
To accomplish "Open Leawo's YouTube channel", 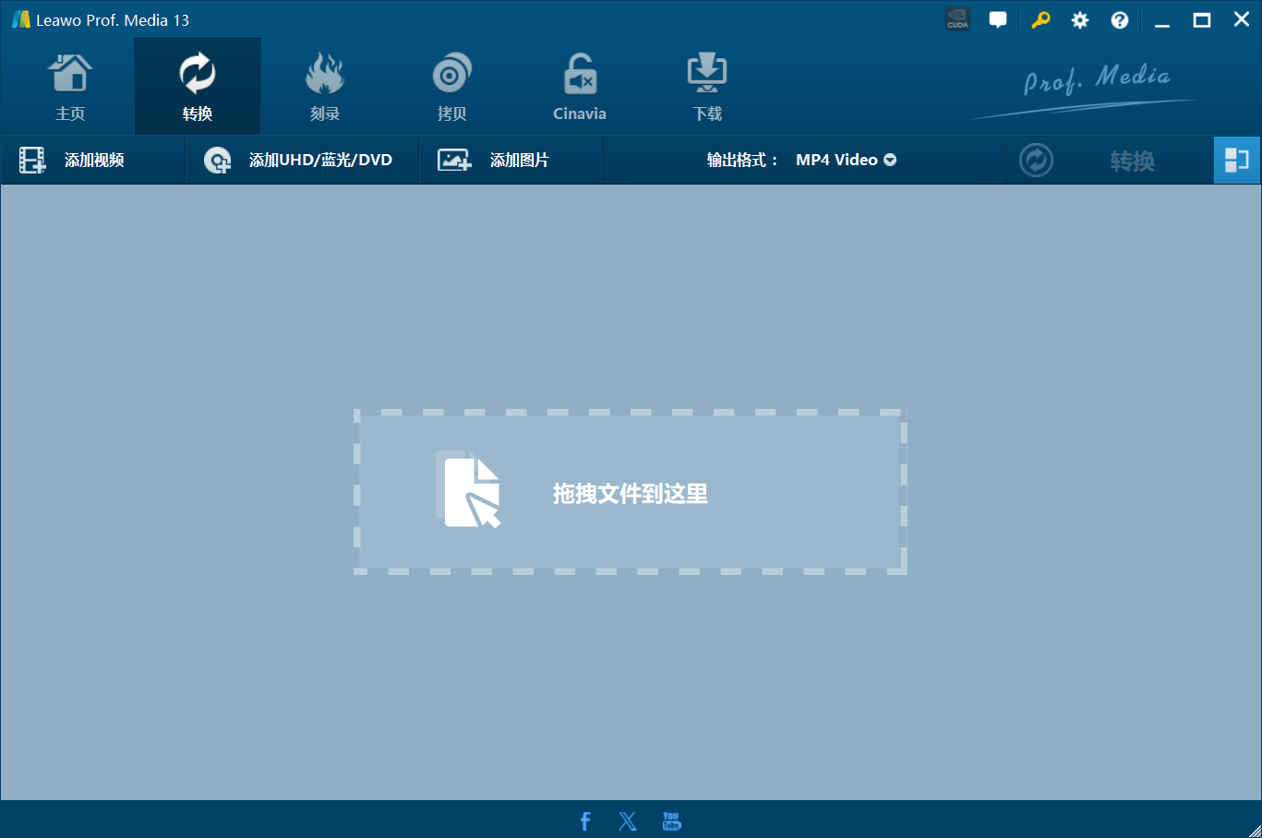I will pyautogui.click(x=671, y=820).
